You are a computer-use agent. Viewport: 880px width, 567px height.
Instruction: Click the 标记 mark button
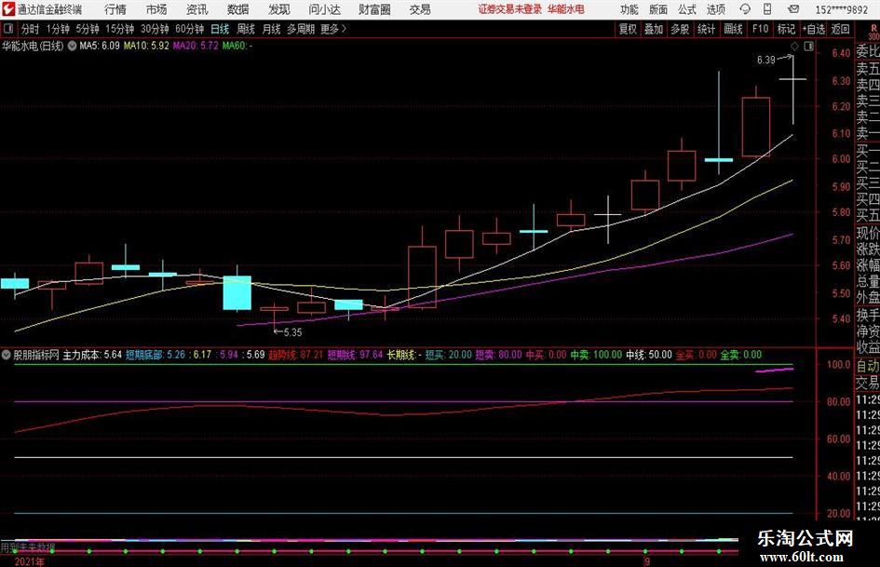tap(786, 29)
